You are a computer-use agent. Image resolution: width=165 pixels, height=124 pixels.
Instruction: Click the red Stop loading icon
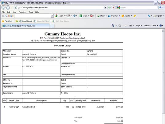click(114, 7)
